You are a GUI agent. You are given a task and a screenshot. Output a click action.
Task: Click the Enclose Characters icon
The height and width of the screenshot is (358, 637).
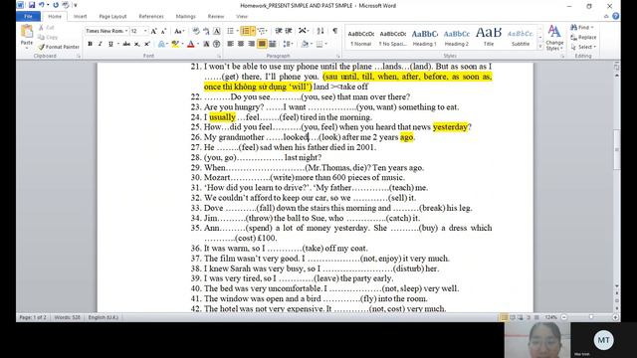click(x=217, y=44)
